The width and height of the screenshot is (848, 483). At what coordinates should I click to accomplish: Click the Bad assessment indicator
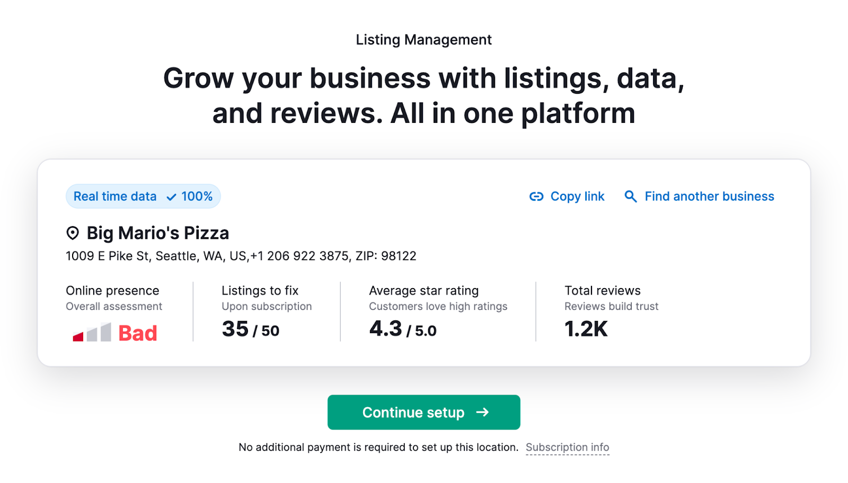coord(136,332)
